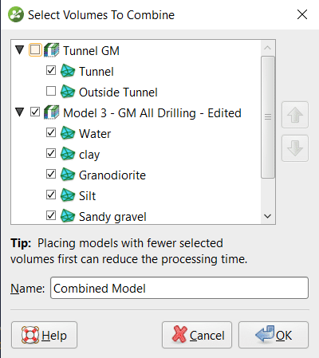Enable the Outside Tunnel checkbox
This screenshot has height=358, width=319.
click(x=51, y=91)
